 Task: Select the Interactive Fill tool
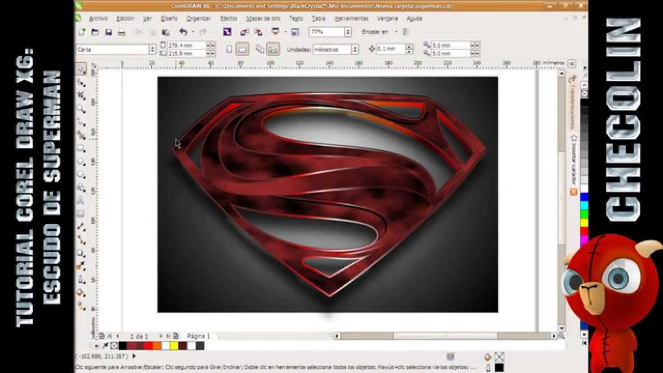81,306
